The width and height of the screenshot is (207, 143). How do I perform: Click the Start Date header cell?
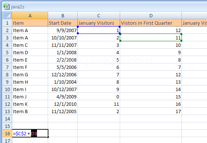tap(63, 23)
